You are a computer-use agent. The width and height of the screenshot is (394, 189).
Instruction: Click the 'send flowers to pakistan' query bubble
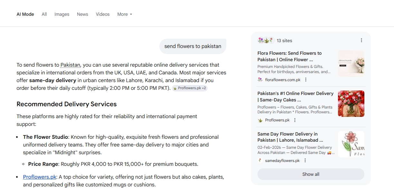192,46
